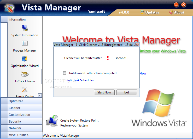Minimize the Vista Manager window
193x139 pixels.
coord(176,5)
